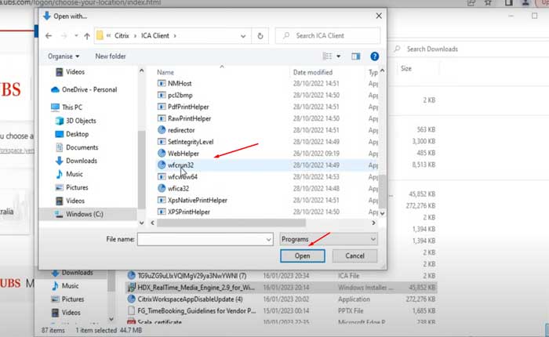
Task: Refresh the ICA Client folder listing
Action: (x=260, y=36)
